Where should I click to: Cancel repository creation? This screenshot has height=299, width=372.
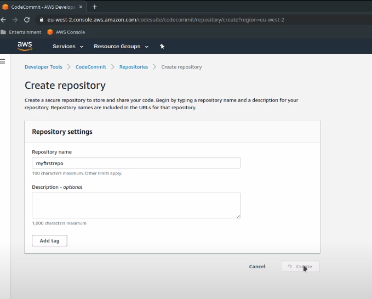coord(257,267)
